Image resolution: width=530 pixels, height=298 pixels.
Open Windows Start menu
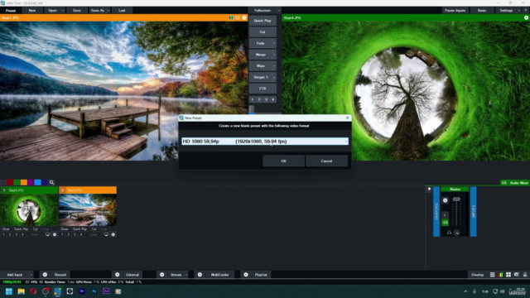click(9, 291)
